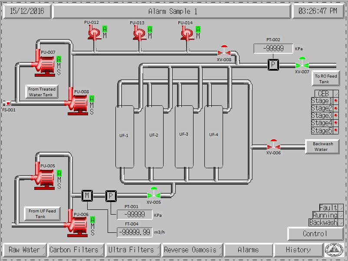
Task: Toggle PU-012 auto mode indicator A
Action: (105, 29)
